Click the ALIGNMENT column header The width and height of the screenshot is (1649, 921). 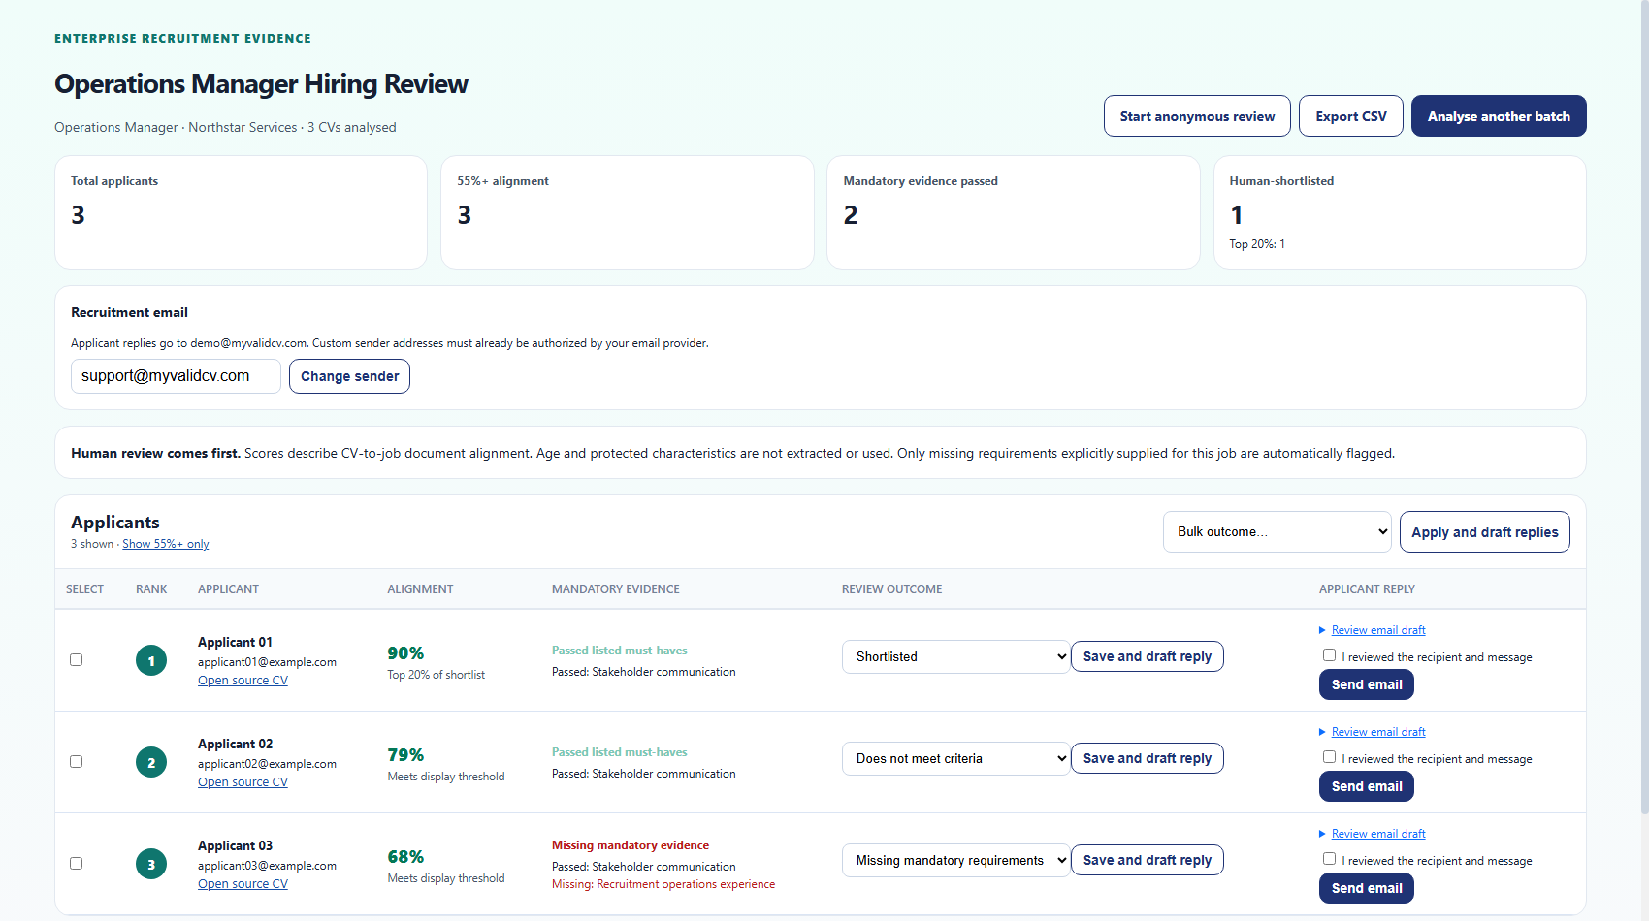[x=420, y=589]
